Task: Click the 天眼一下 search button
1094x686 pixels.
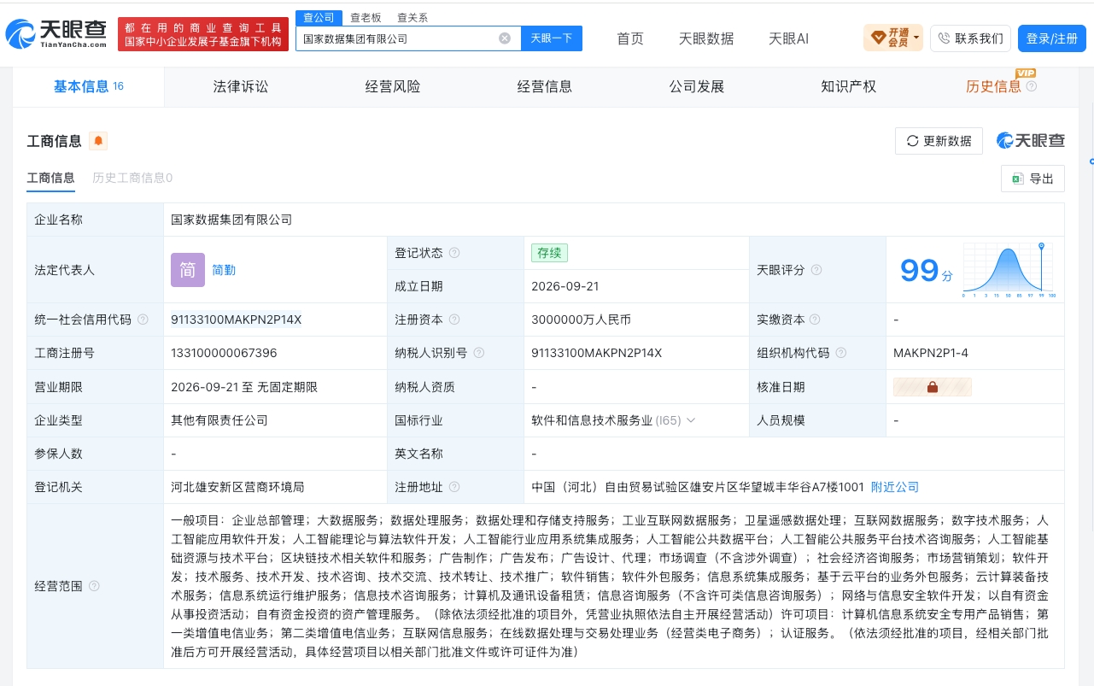Action: (552, 38)
